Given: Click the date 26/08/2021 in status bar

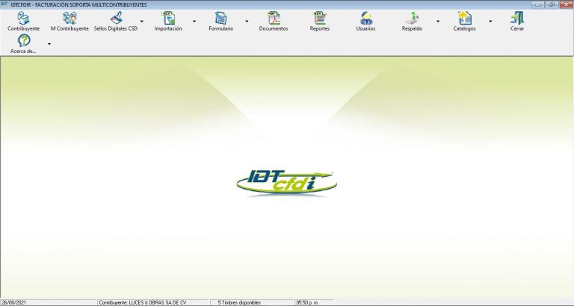Looking at the screenshot, I should click(x=13, y=303).
